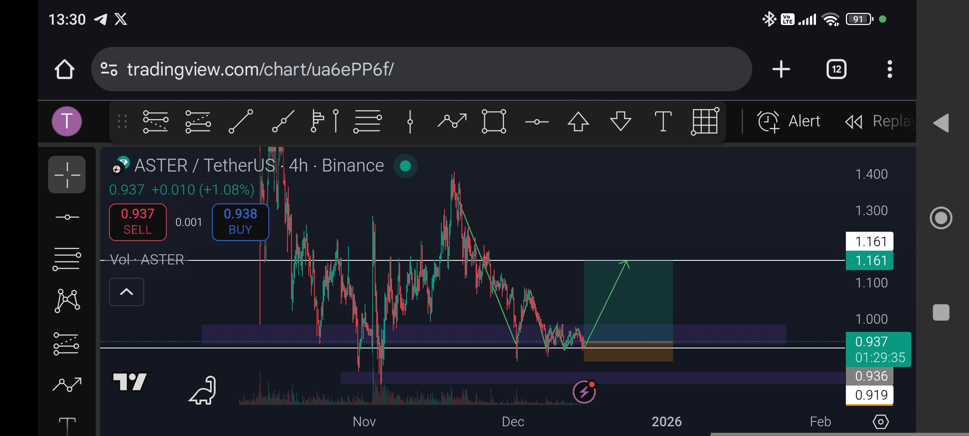The width and height of the screenshot is (969, 436).
Task: Open the browser three-dot menu
Action: pyautogui.click(x=889, y=69)
